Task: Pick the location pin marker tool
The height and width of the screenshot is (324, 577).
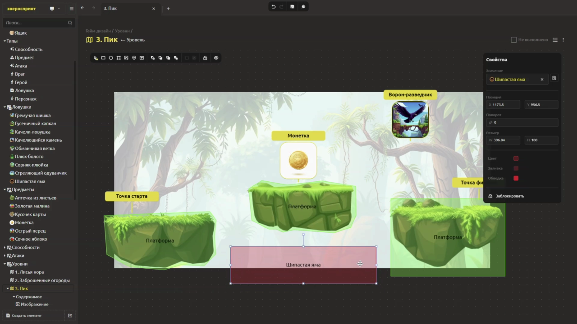Action: (x=134, y=58)
